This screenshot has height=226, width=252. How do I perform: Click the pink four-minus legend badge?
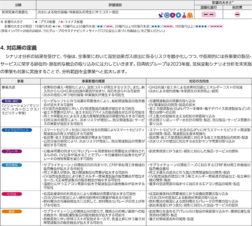tap(216, 27)
